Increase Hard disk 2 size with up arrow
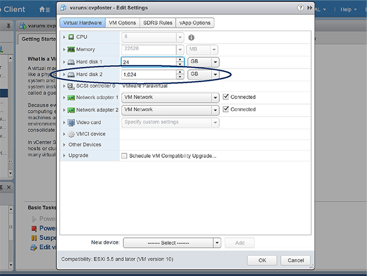This screenshot has width=367, height=276. click(x=180, y=72)
